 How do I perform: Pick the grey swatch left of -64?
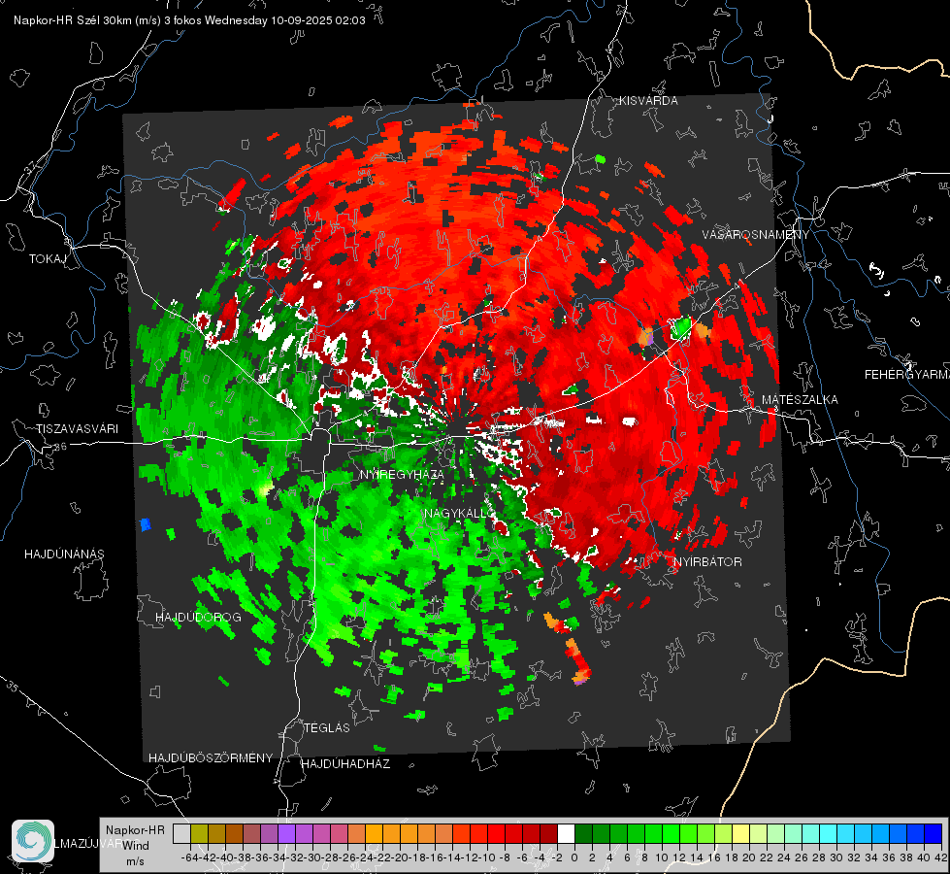(181, 833)
